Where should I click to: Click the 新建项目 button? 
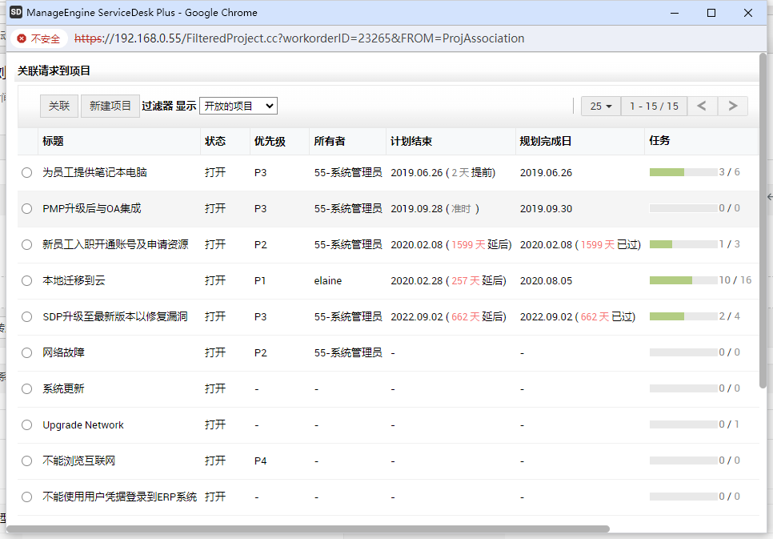click(110, 106)
